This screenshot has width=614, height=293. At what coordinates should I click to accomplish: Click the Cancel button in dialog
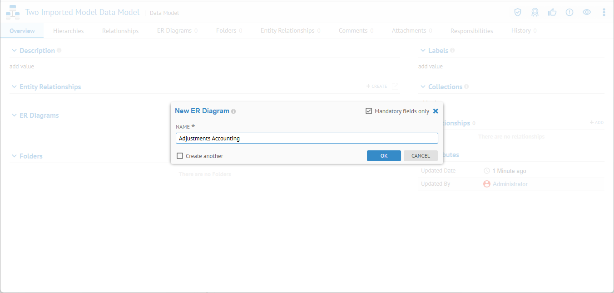click(421, 156)
